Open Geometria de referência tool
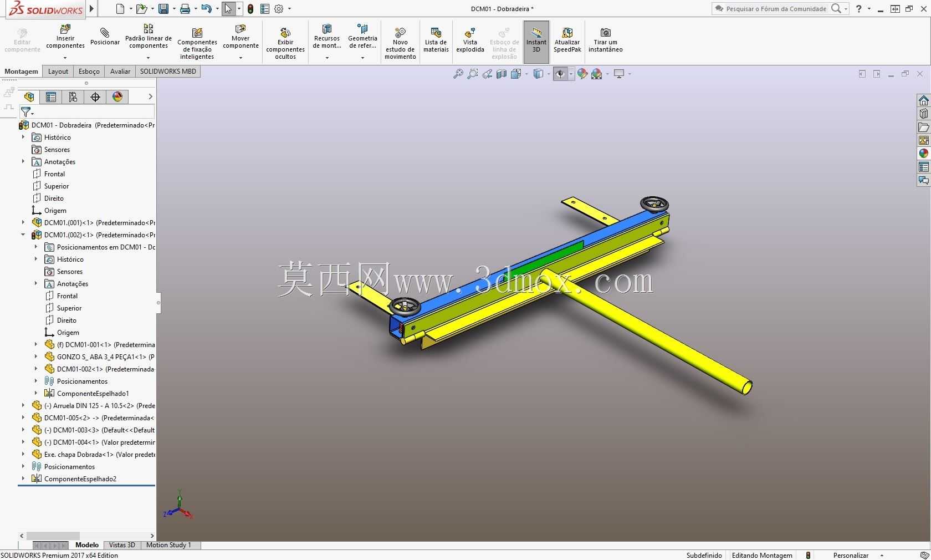 coord(362,40)
